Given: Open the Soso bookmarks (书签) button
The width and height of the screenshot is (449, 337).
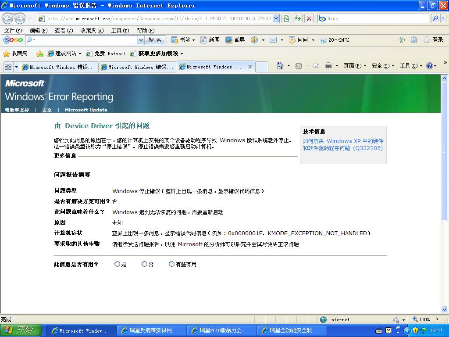Looking at the screenshot, I should 183,40.
